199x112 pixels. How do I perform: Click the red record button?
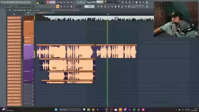tap(48, 2)
